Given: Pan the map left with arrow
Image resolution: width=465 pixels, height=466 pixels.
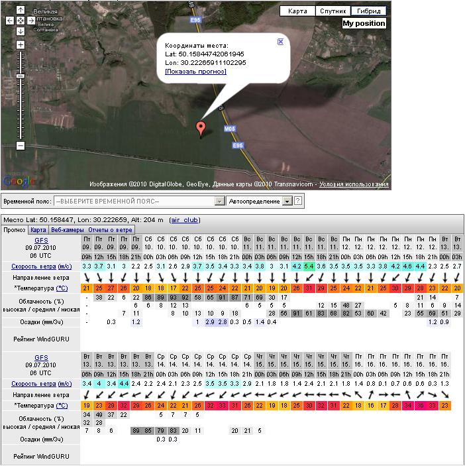Looking at the screenshot, I should click(10, 21).
